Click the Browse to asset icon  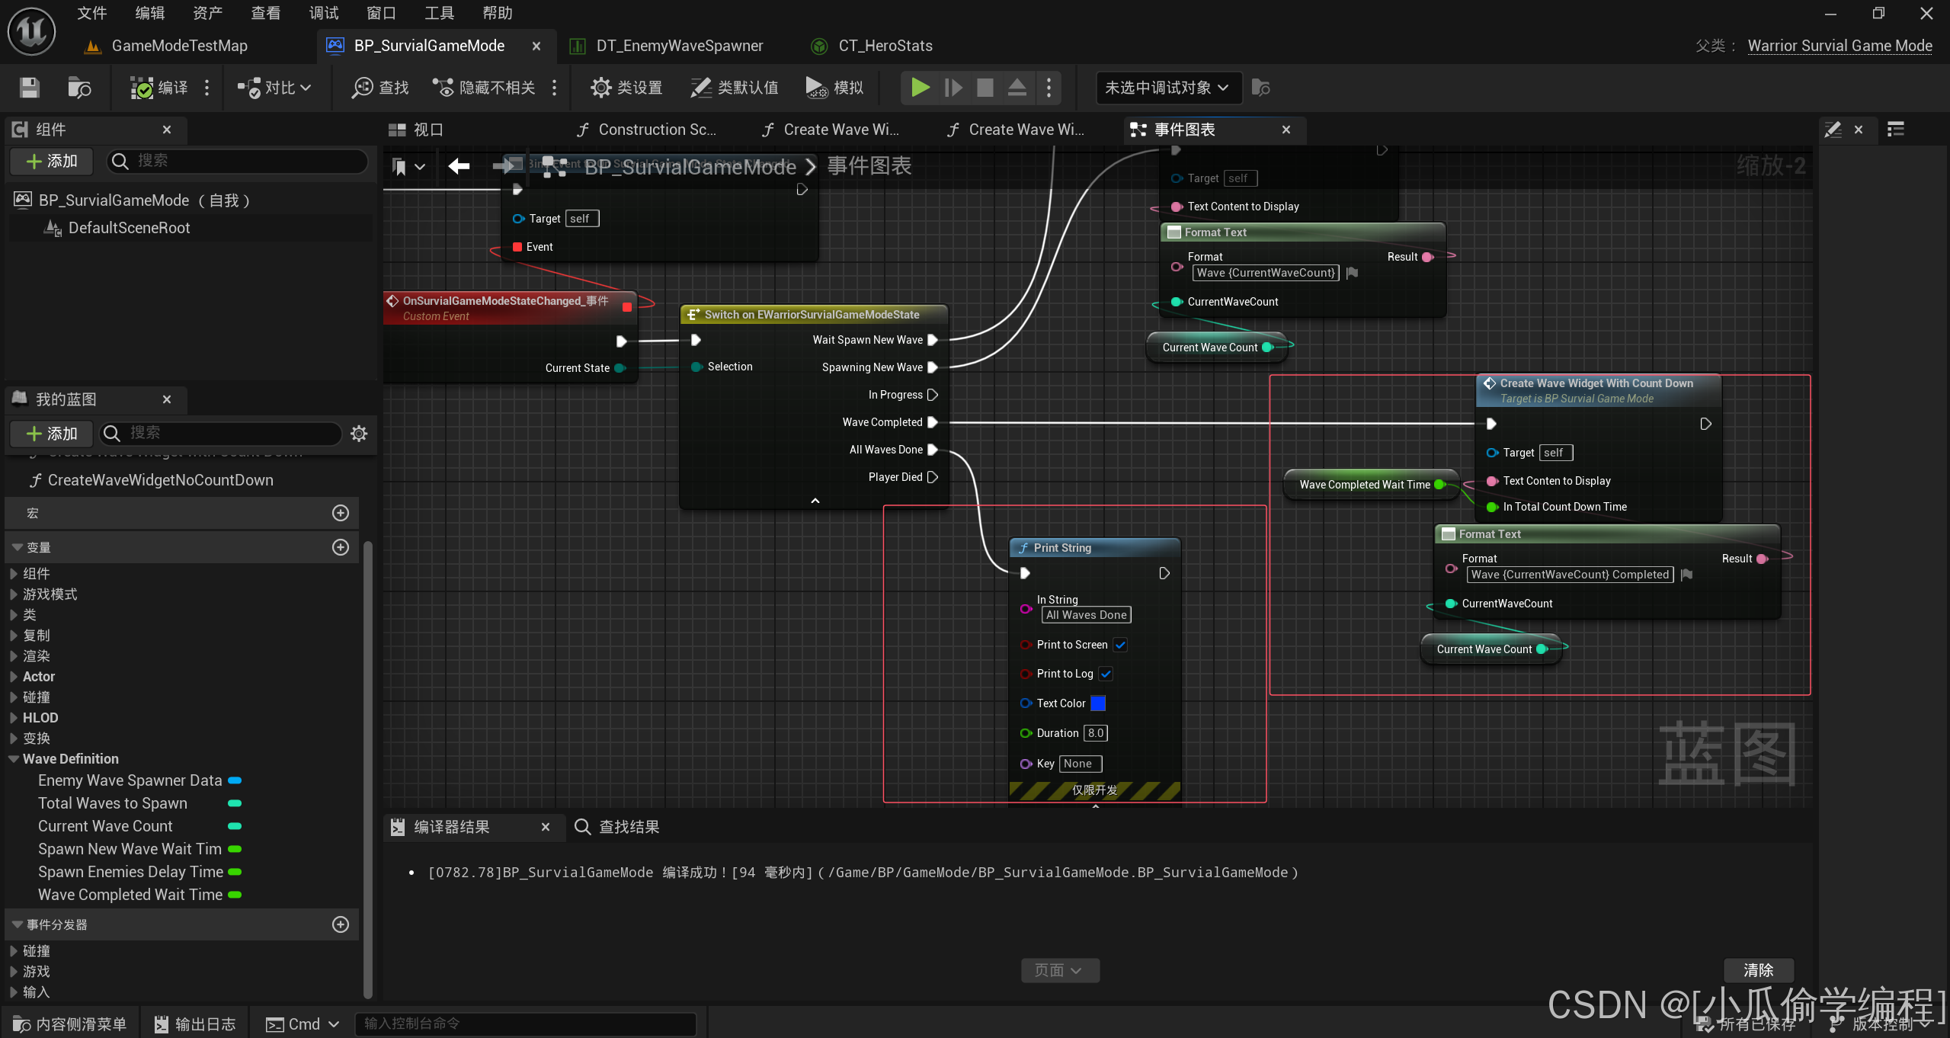79,88
